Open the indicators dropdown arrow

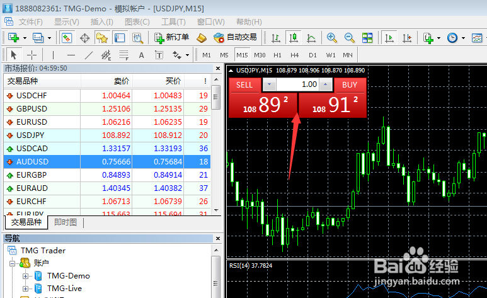(439, 38)
